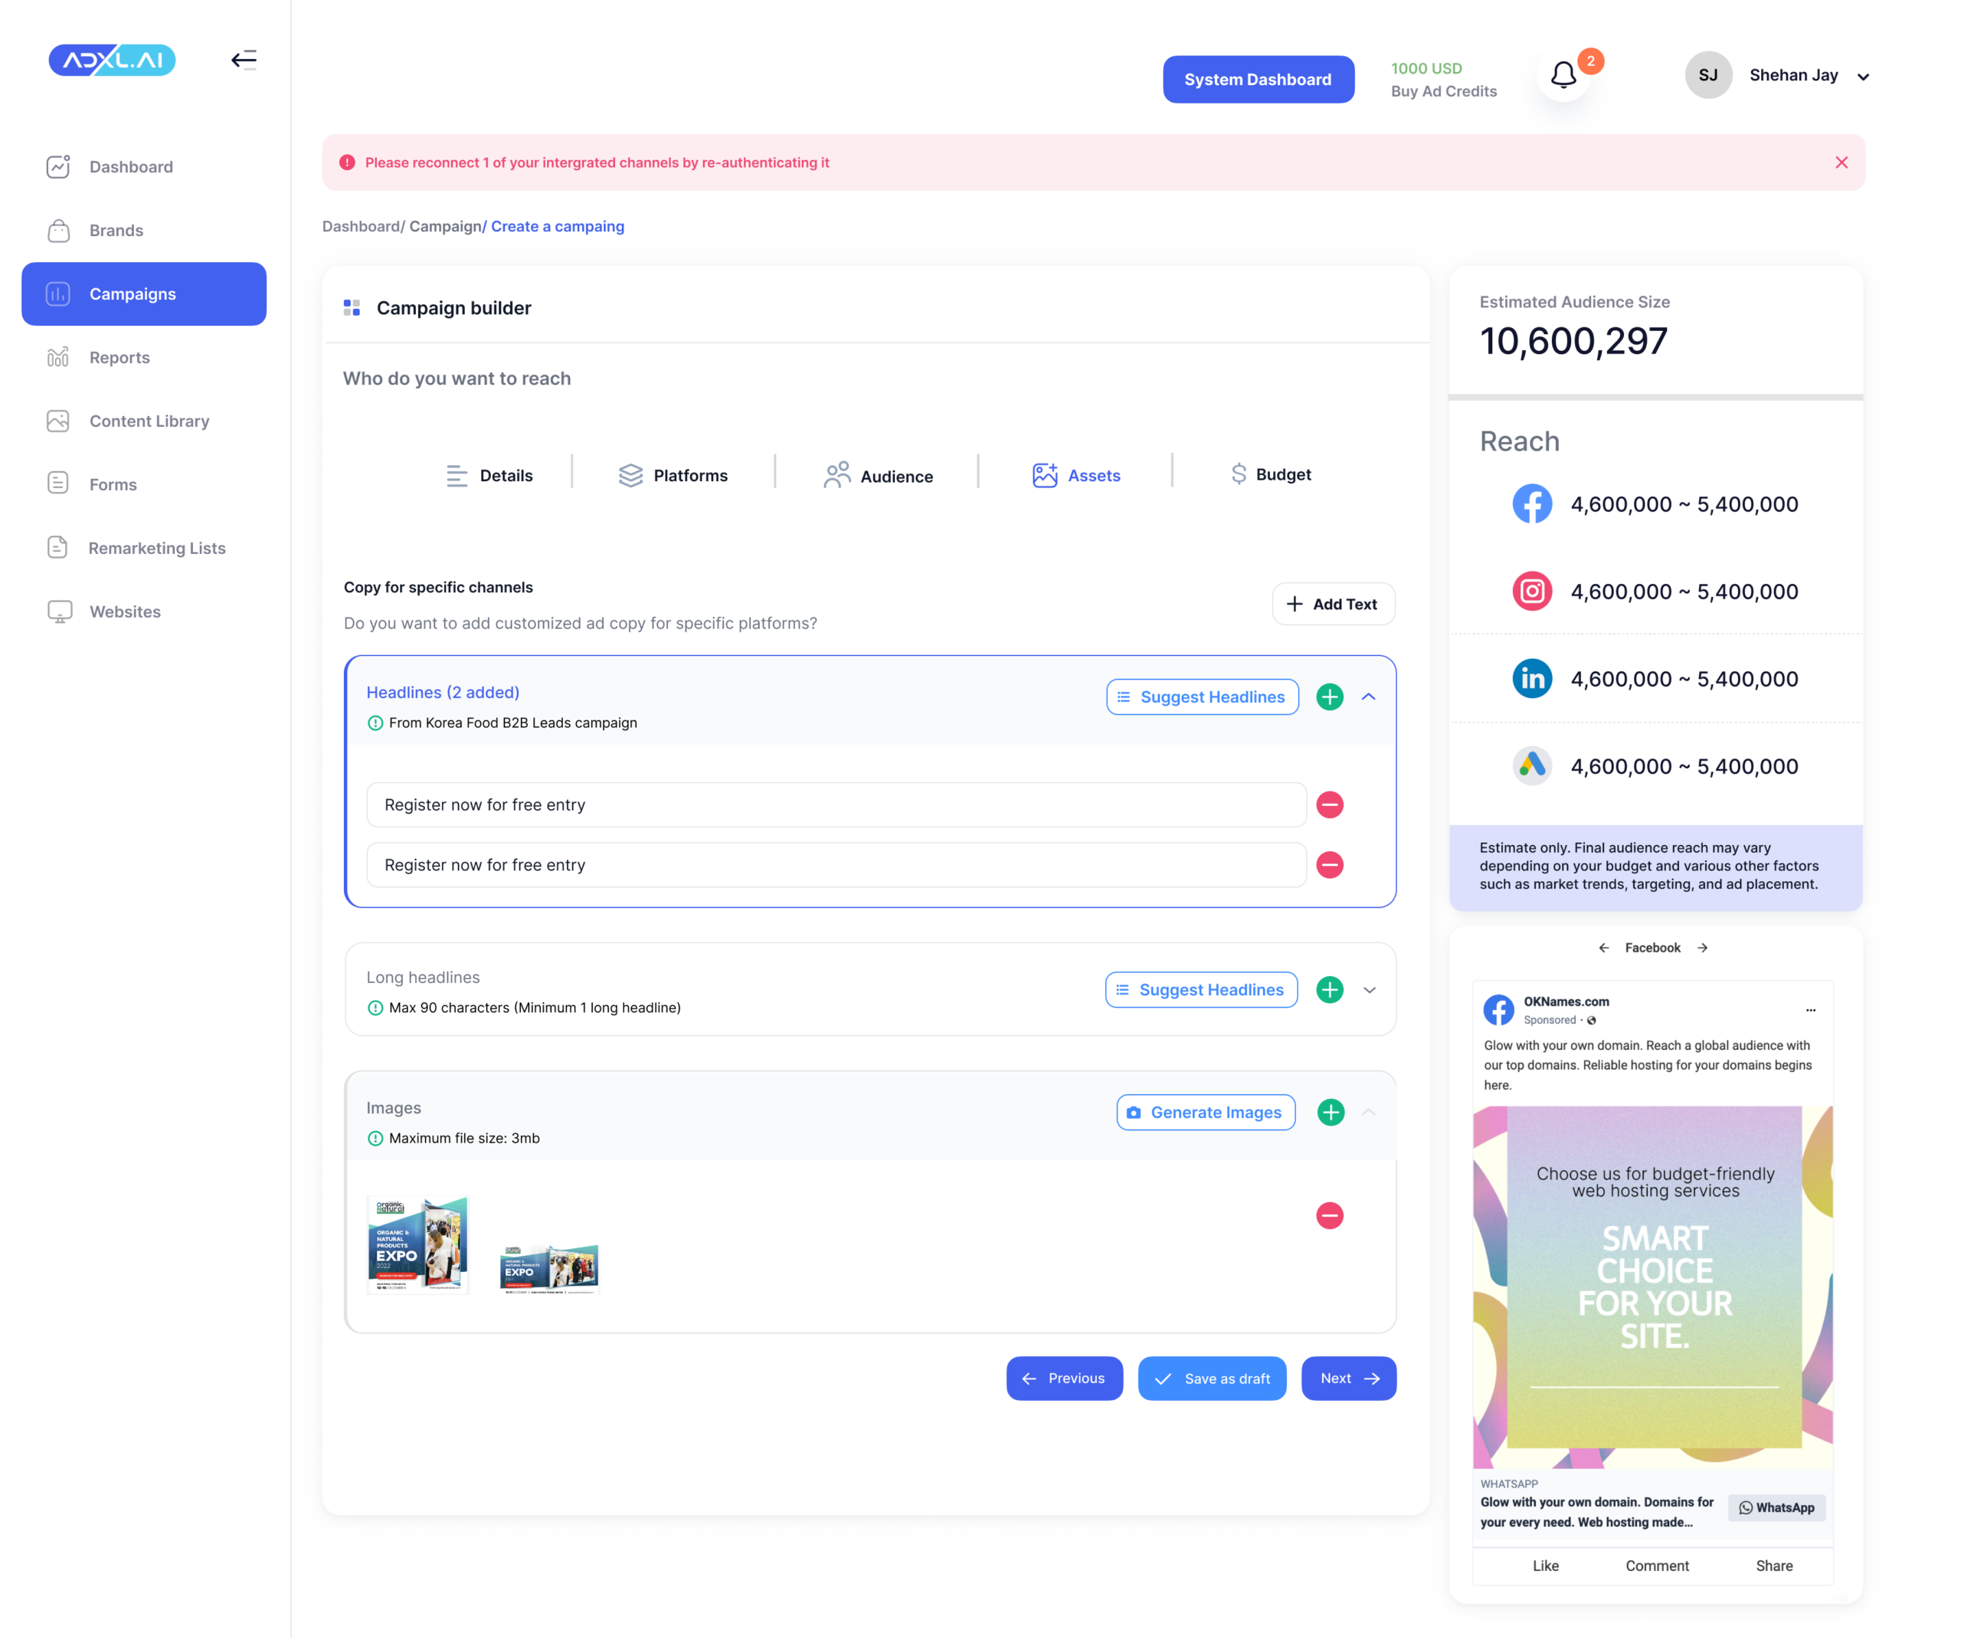Remove the first headline with the red minus
1961x1639 pixels.
coord(1329,804)
